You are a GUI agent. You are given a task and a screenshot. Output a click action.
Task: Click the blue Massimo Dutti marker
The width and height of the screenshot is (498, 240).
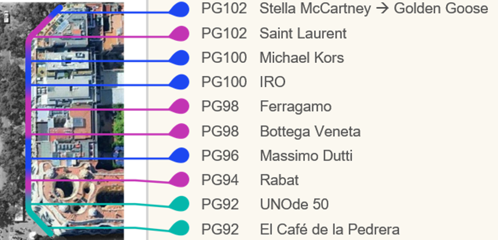pos(180,155)
